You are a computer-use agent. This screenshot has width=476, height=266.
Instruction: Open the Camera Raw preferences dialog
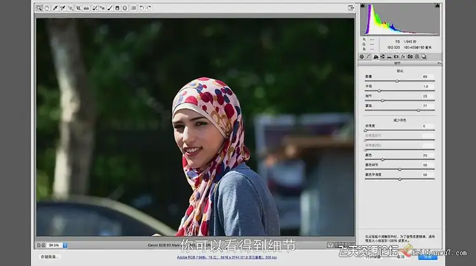[x=133, y=8]
